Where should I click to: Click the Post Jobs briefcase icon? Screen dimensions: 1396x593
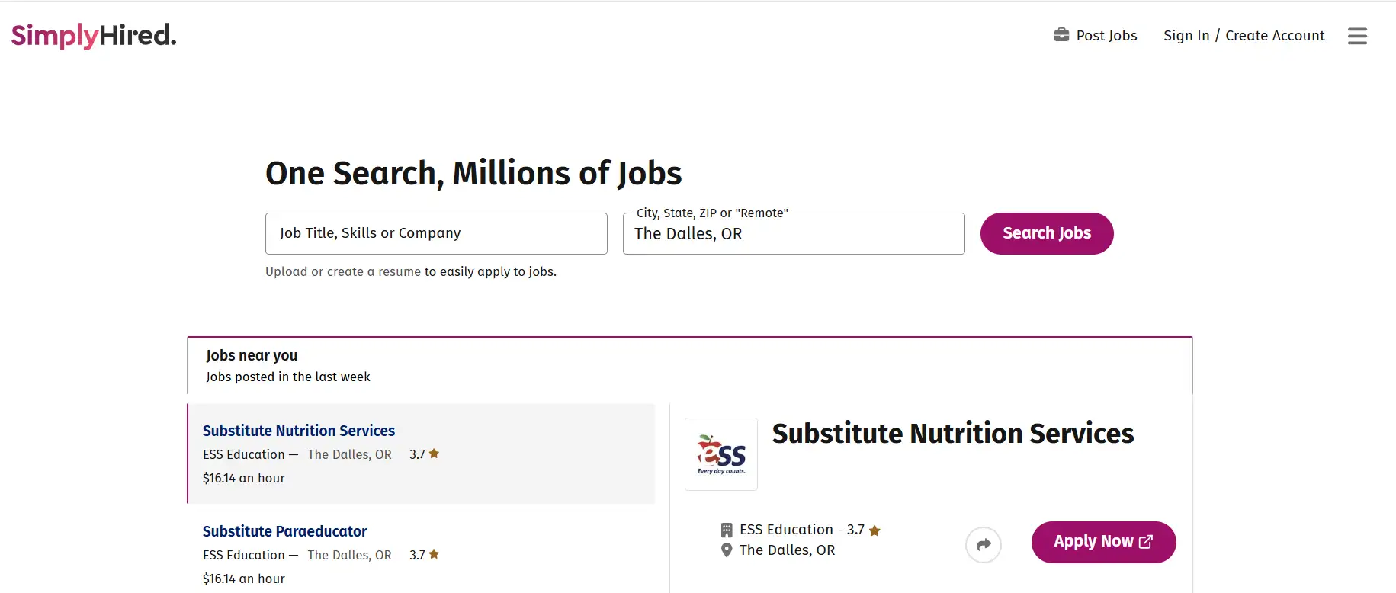(1061, 35)
